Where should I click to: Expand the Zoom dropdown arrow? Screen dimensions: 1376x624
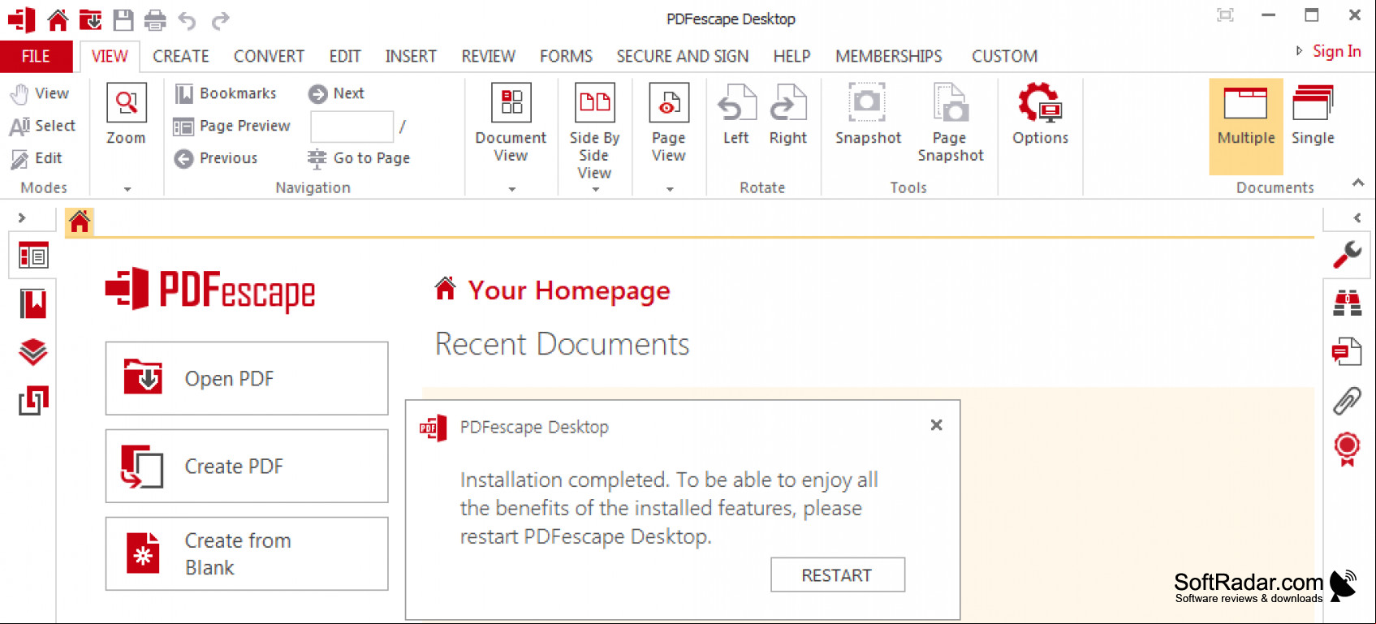(127, 189)
